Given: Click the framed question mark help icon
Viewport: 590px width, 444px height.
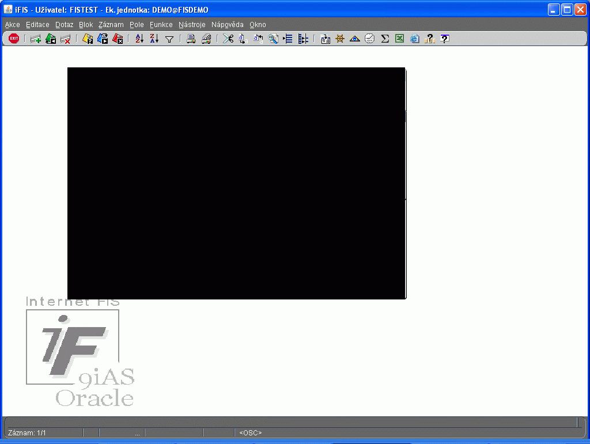Looking at the screenshot, I should tap(444, 39).
